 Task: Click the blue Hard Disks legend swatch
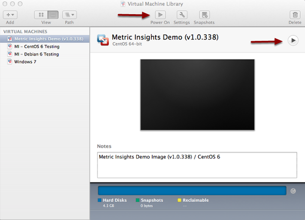coord(100,200)
